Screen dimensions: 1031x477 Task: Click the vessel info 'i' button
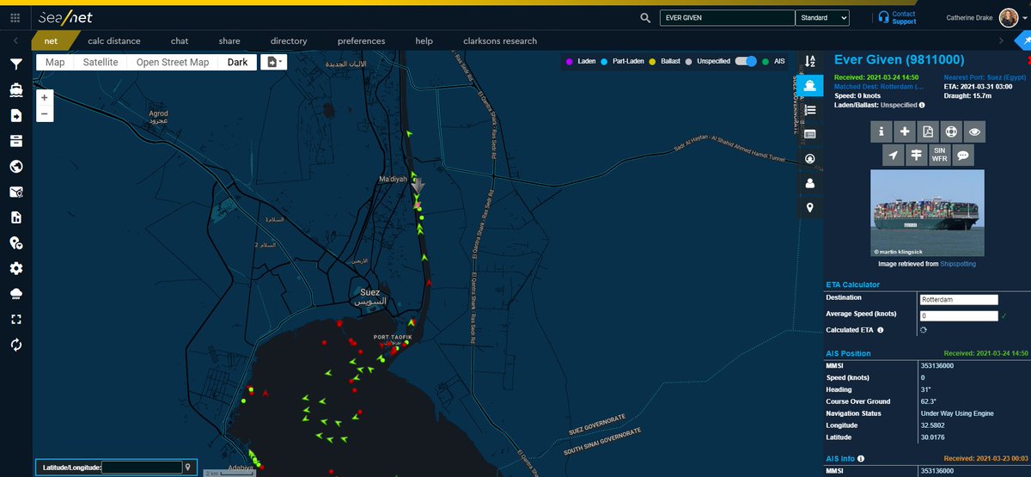click(882, 131)
